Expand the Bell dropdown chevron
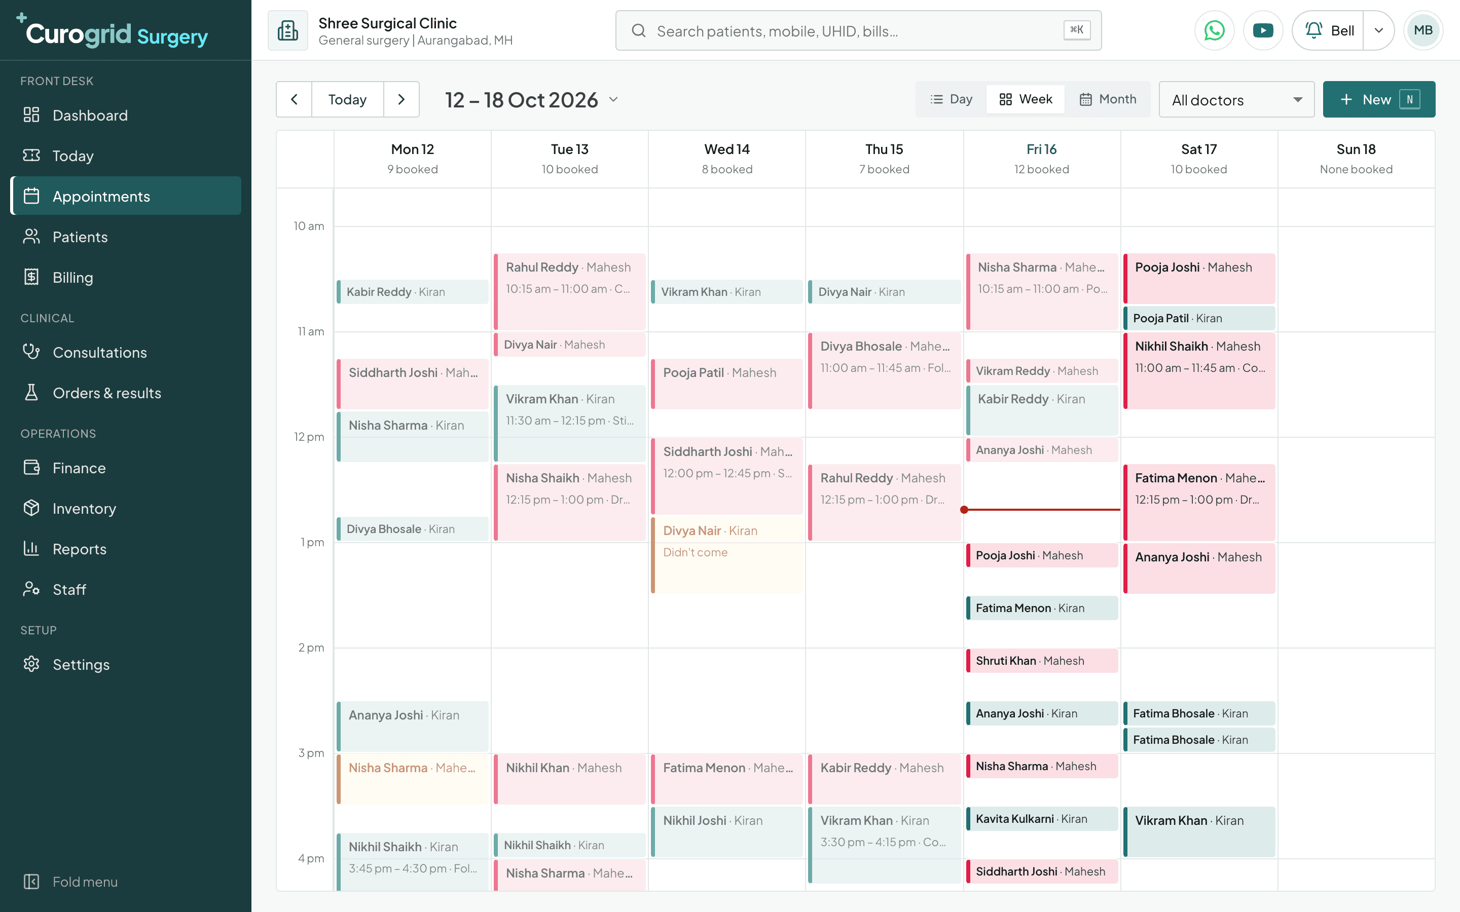This screenshot has width=1460, height=912. click(x=1378, y=30)
